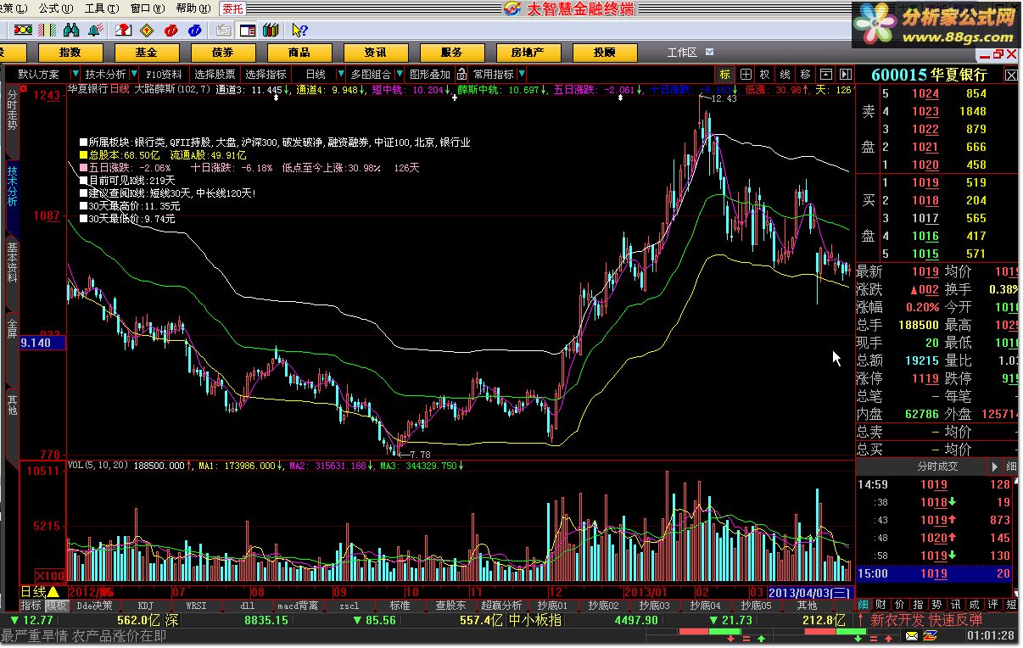Click the blue circular toolbar icon

195,31
